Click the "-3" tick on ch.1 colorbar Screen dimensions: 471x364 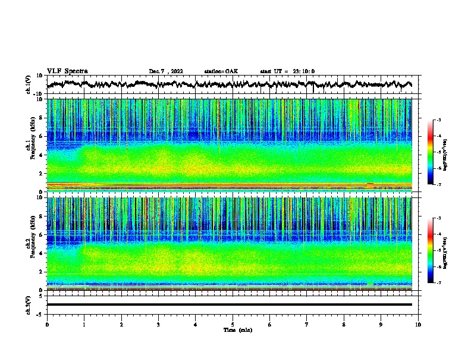[x=438, y=120]
